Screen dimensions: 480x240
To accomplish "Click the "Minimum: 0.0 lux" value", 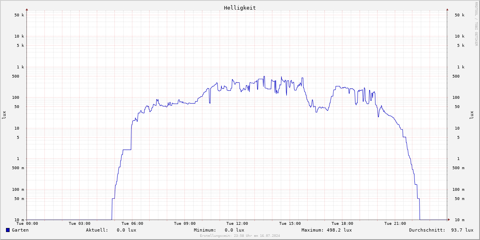I will (x=219, y=230).
